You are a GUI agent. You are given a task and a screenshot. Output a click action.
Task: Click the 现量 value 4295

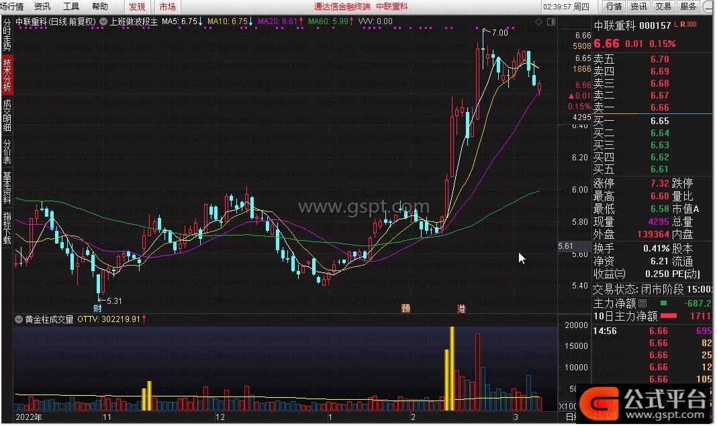(659, 221)
